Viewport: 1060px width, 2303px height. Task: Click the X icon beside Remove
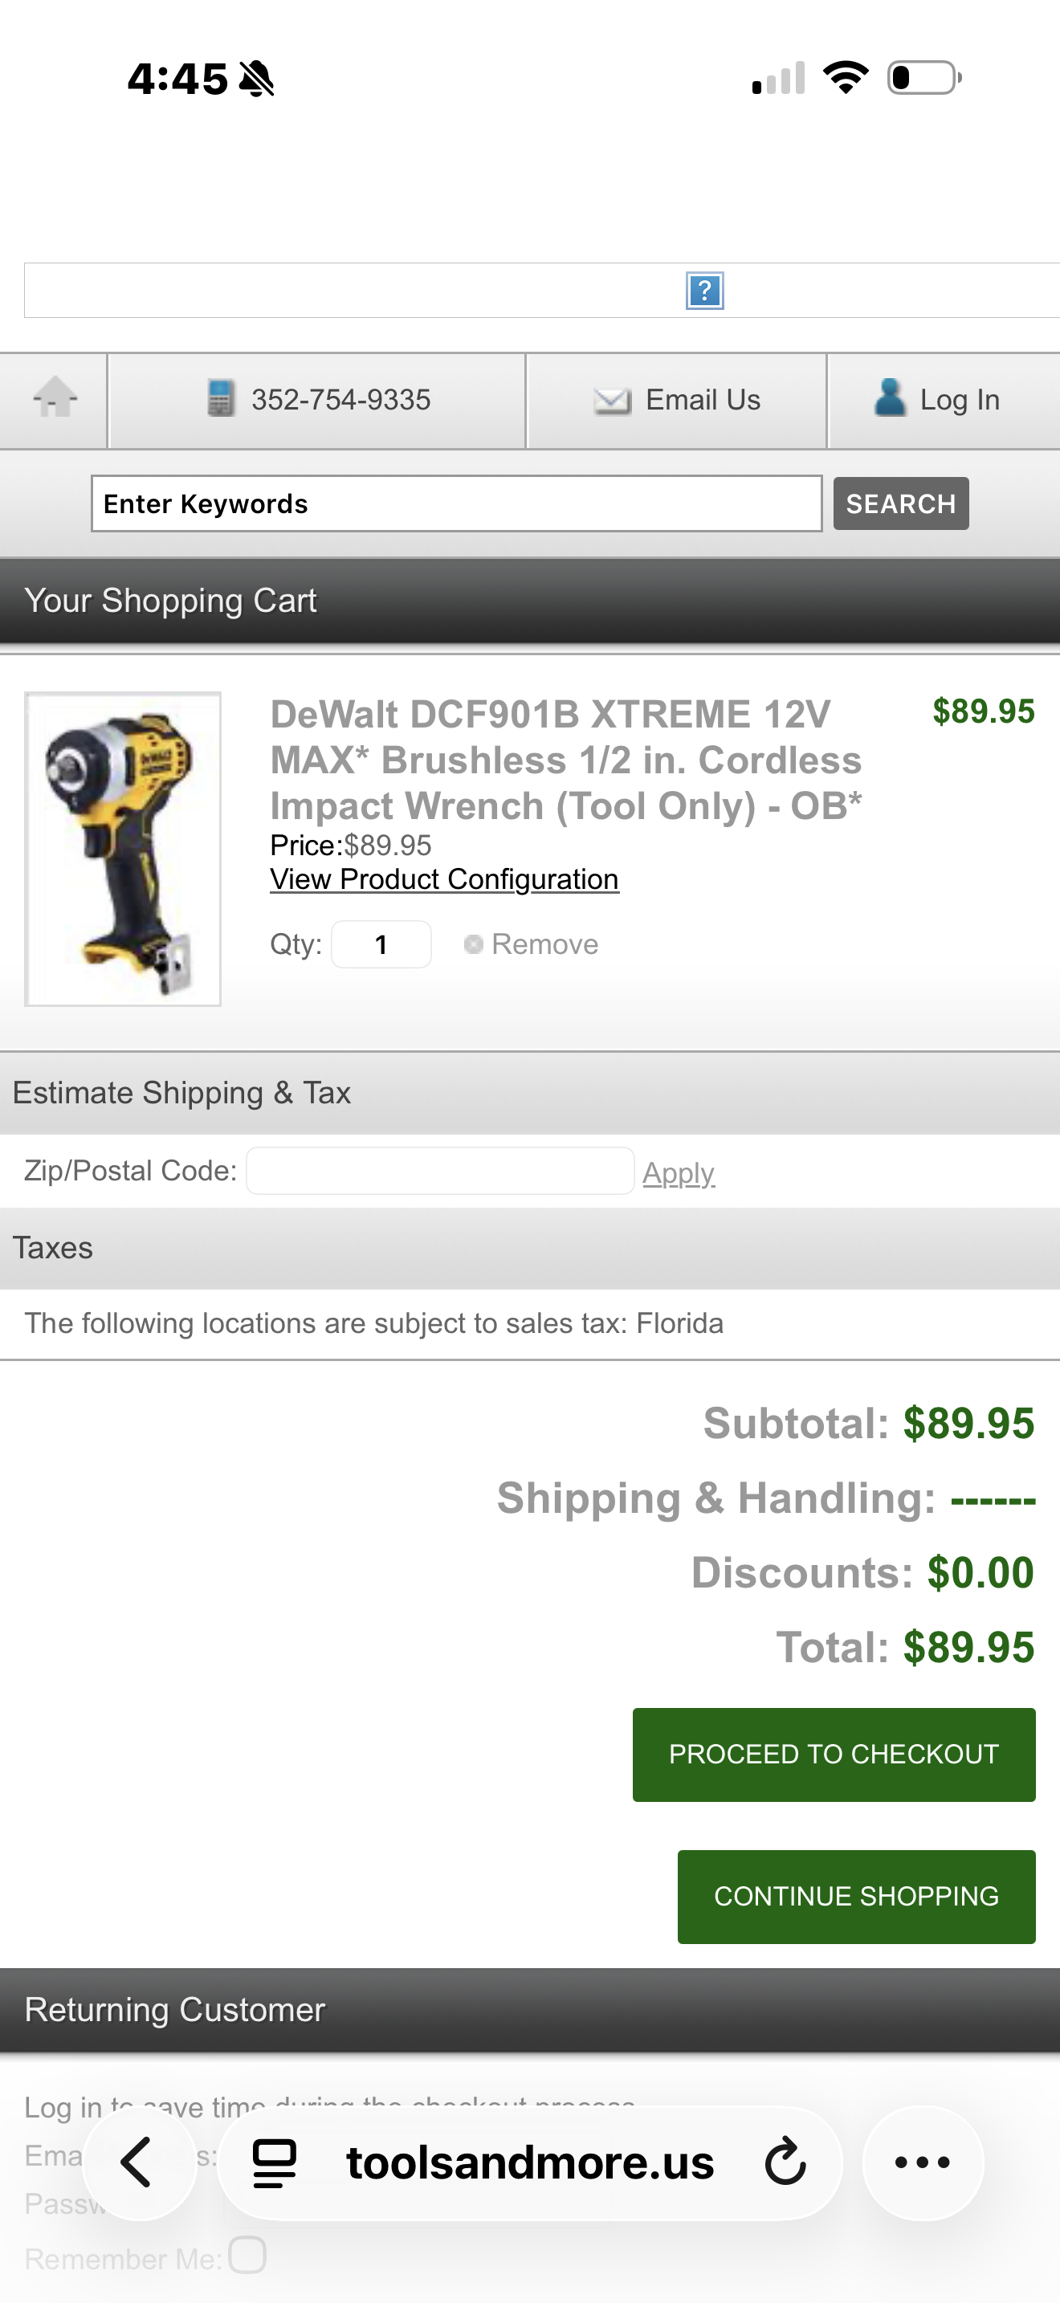coord(474,944)
